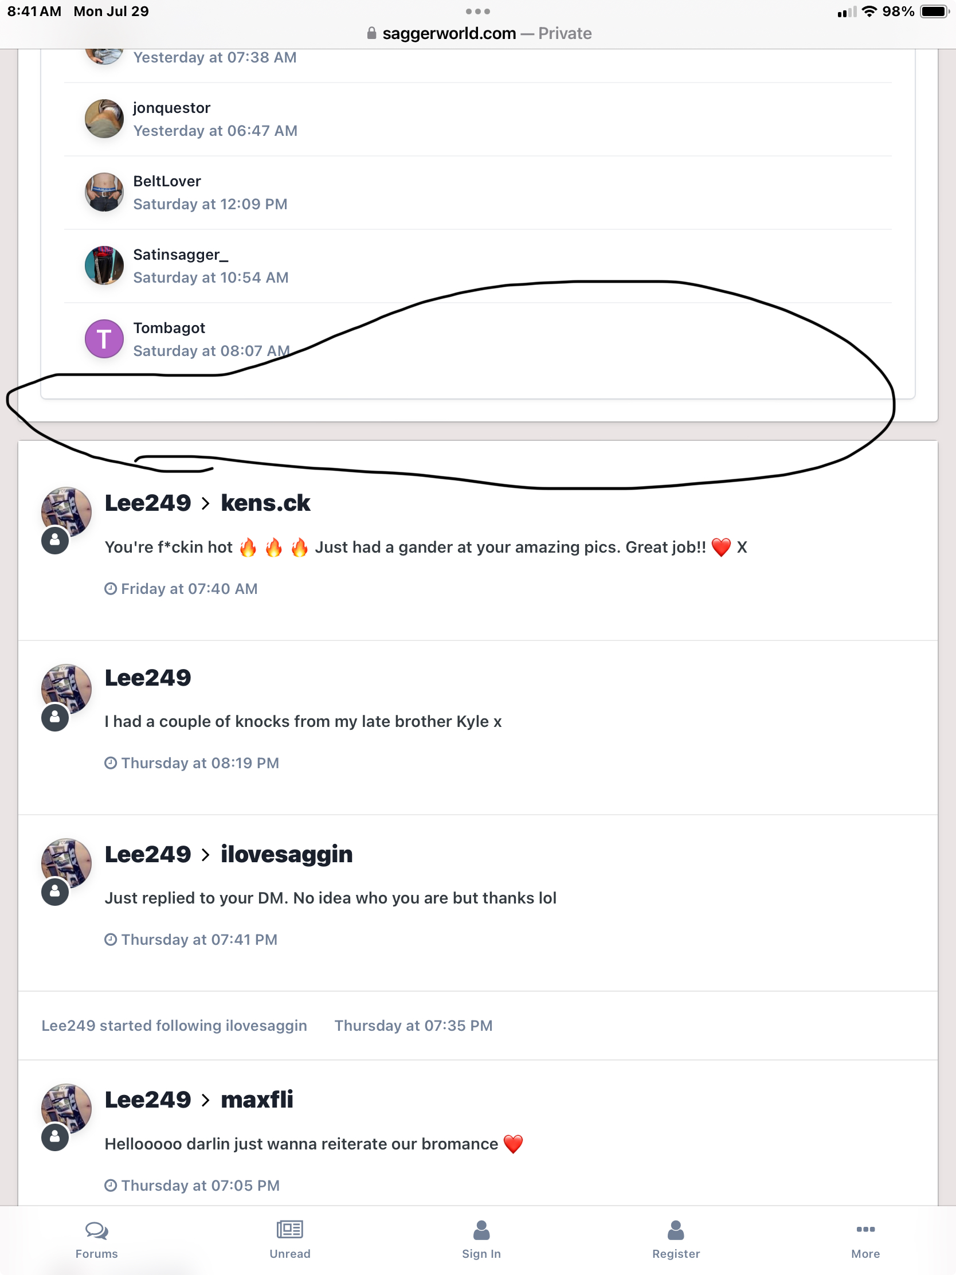Open the Forums tab icon
This screenshot has width=956, height=1275.
pyautogui.click(x=96, y=1230)
